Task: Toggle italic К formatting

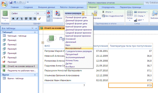Action: click(x=17, y=19)
